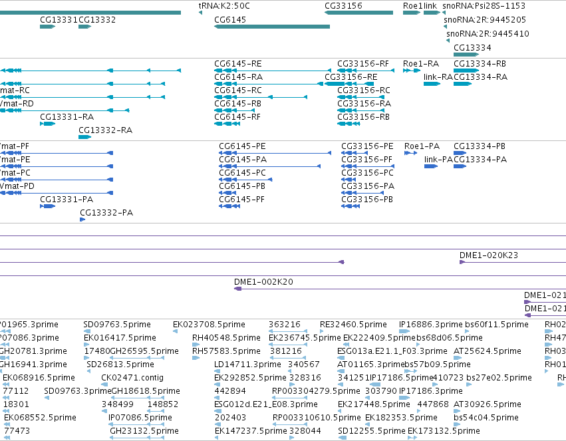Select transcript CG13334-RA
This screenshot has height=441, width=566.
tap(480, 77)
